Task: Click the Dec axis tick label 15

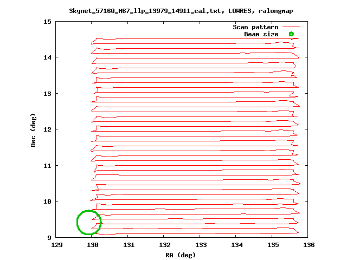Action: coord(47,22)
